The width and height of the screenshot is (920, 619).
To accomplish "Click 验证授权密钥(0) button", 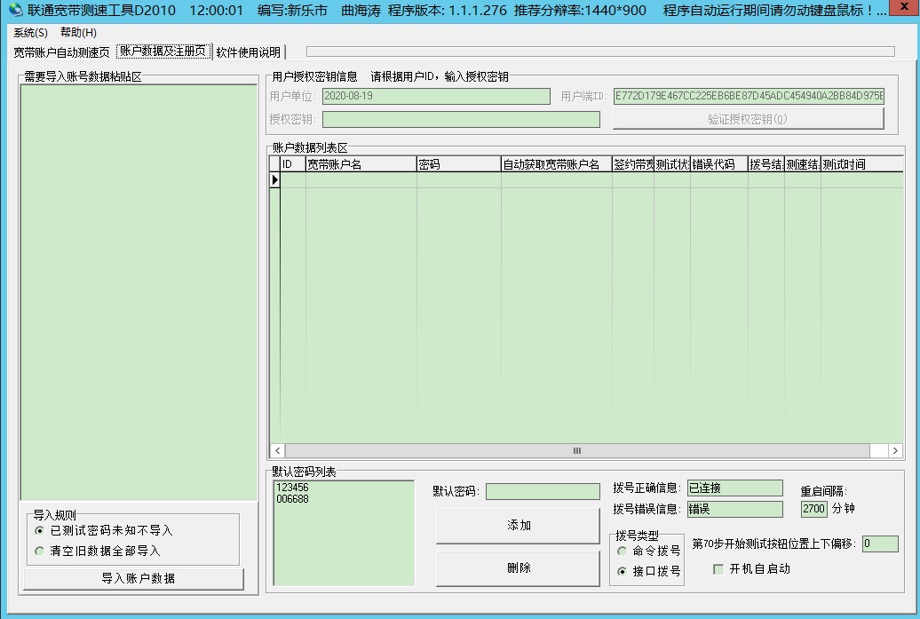I will tap(748, 119).
